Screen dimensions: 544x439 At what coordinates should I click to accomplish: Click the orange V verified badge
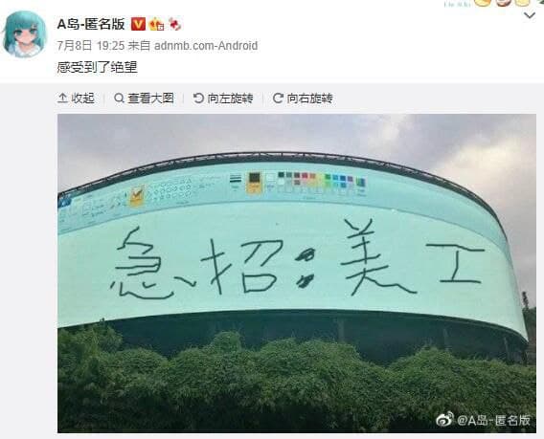pos(138,24)
